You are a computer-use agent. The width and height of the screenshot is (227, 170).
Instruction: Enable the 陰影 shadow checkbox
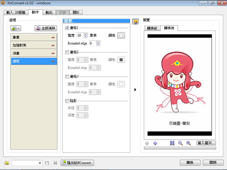[x=67, y=101]
